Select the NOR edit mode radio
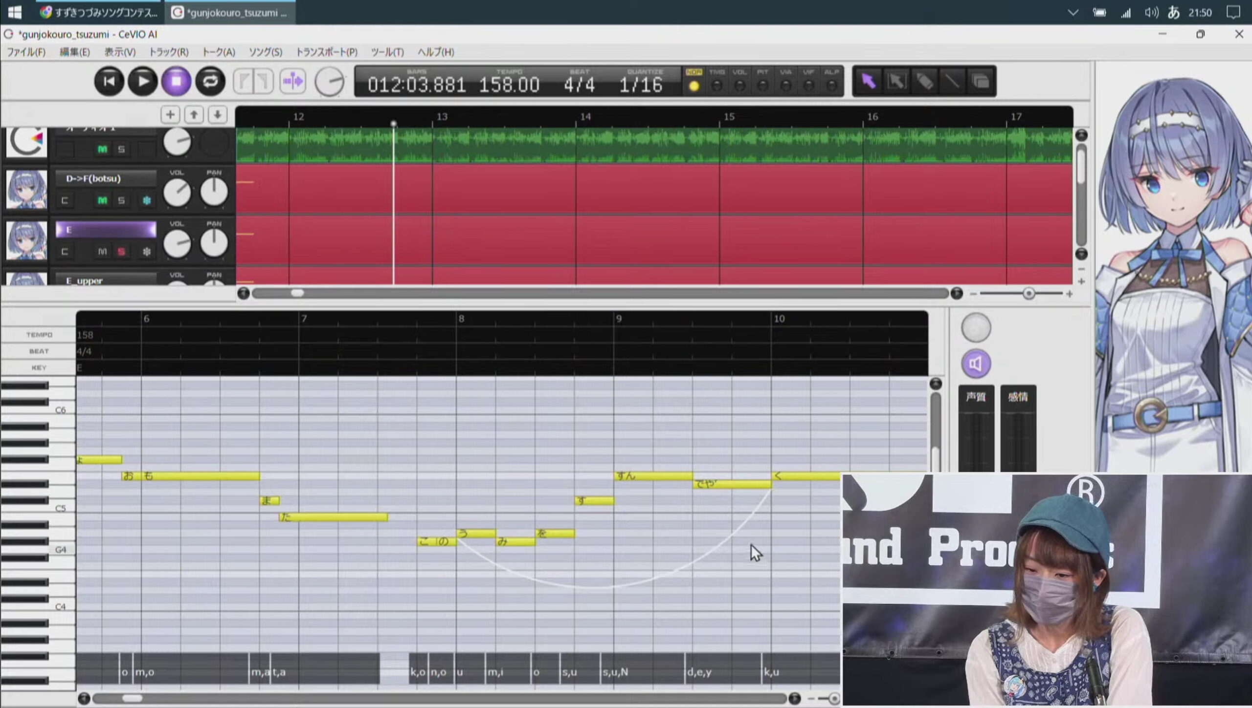 (693, 86)
